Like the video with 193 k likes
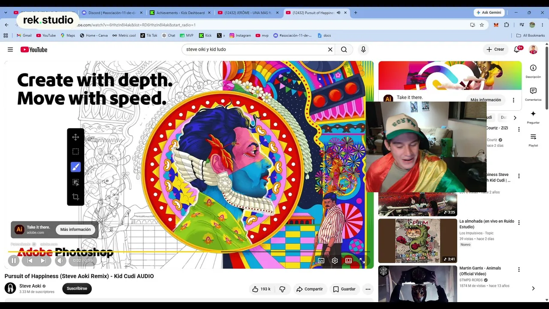The width and height of the screenshot is (549, 309). click(x=261, y=289)
